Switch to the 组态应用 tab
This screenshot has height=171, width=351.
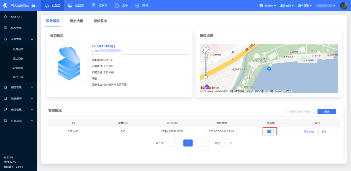coord(76,21)
